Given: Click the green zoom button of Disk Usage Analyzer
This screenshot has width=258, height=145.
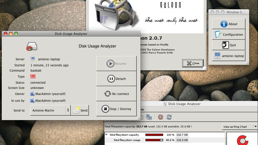Looking at the screenshot, I should coord(16,34).
